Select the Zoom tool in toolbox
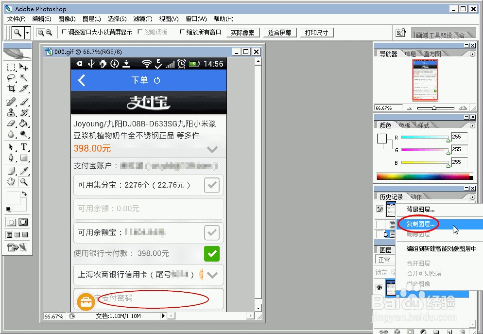The image size is (483, 334). [24, 181]
